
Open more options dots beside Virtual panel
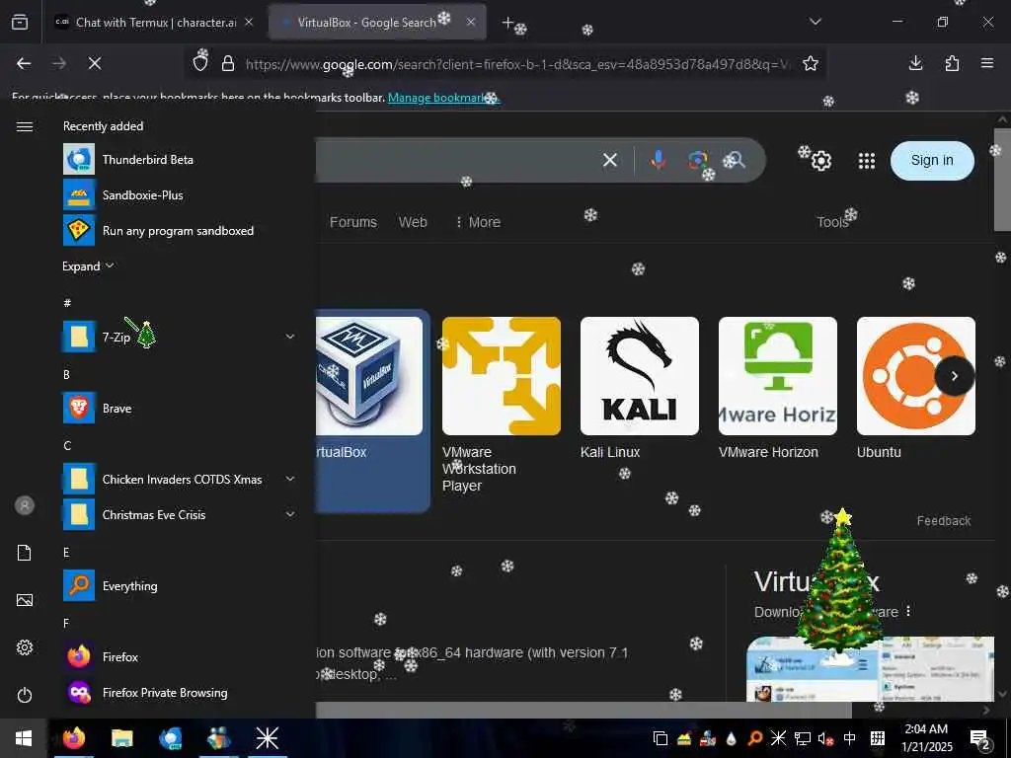click(x=908, y=610)
